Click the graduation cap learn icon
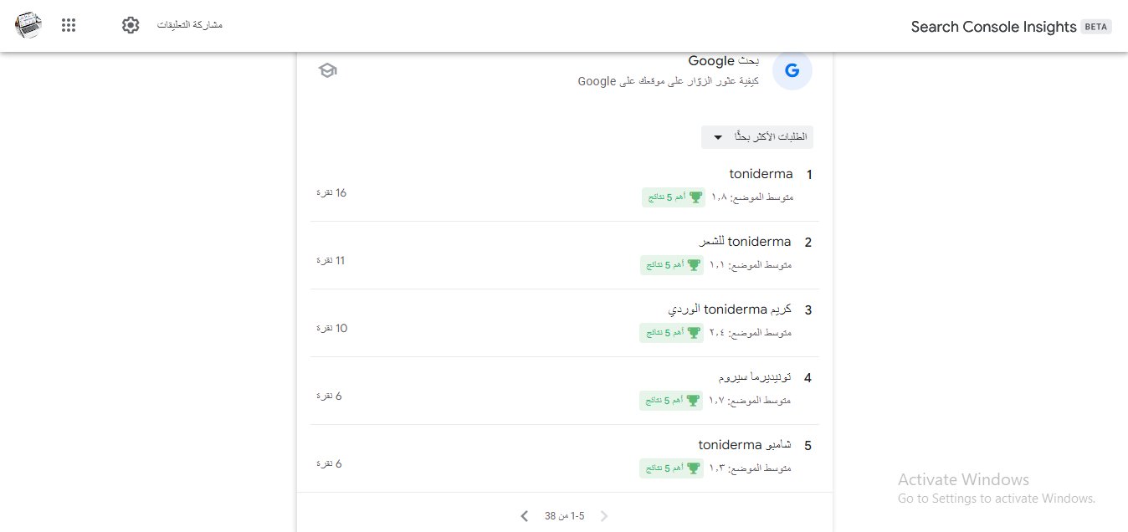 coord(328,70)
